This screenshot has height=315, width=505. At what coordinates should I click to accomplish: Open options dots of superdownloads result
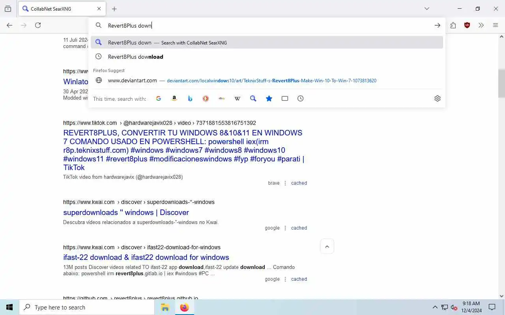(285, 228)
